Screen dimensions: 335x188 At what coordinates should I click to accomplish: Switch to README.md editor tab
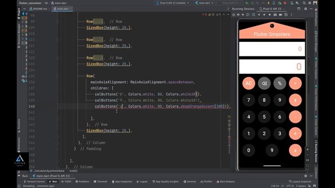[38, 9]
